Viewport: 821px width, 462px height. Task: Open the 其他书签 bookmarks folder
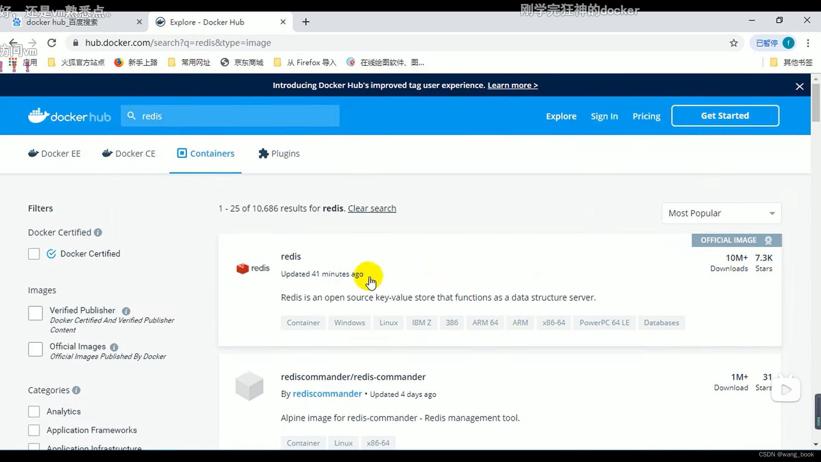click(791, 62)
